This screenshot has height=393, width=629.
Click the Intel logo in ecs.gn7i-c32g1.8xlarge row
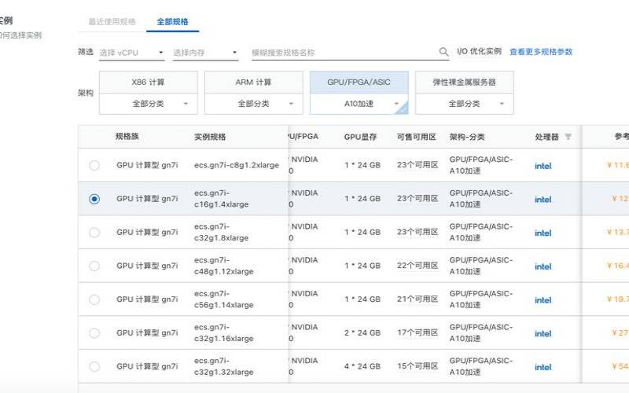coord(543,233)
